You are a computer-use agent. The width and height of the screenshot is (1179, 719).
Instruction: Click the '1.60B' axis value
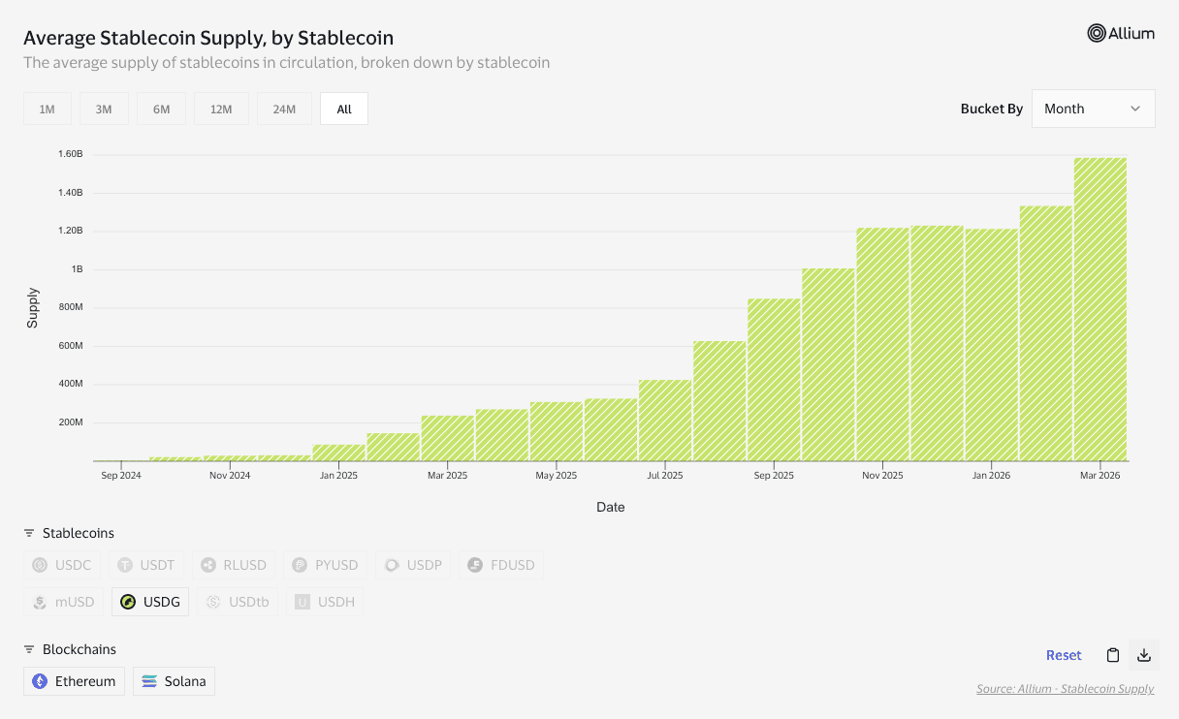[71, 154]
